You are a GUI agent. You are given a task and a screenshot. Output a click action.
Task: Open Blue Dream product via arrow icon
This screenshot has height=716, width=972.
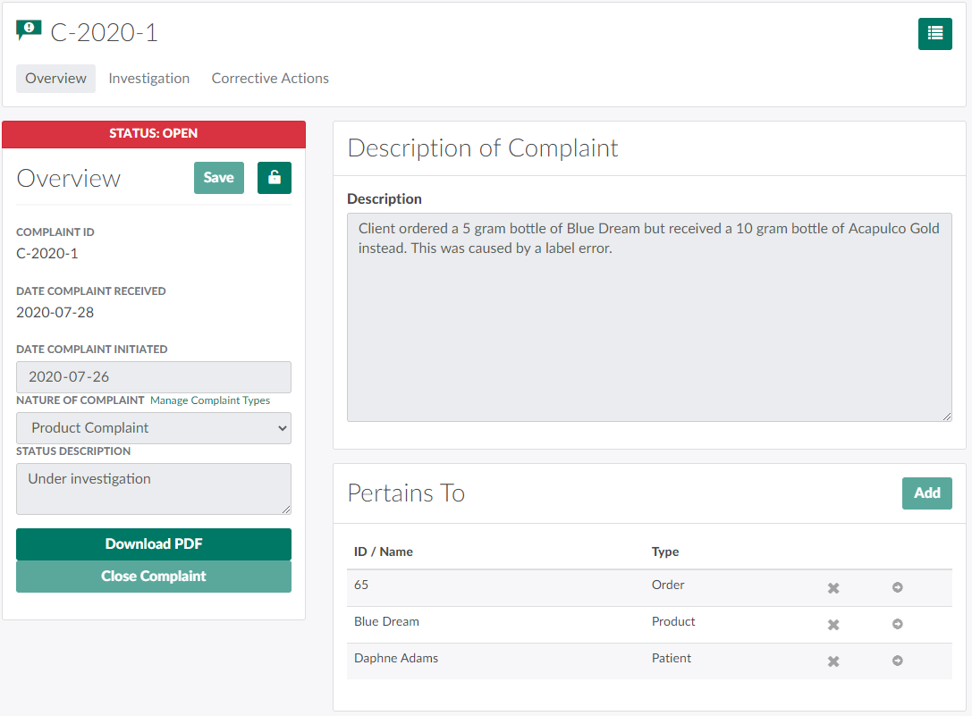pyautogui.click(x=897, y=625)
